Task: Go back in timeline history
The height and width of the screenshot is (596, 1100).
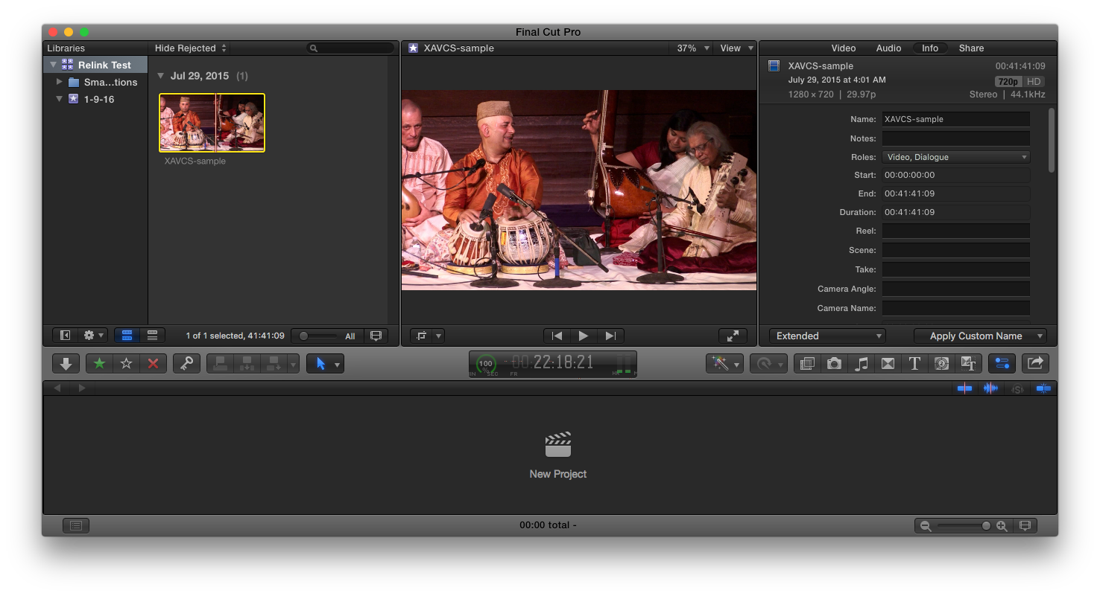Action: tap(57, 388)
